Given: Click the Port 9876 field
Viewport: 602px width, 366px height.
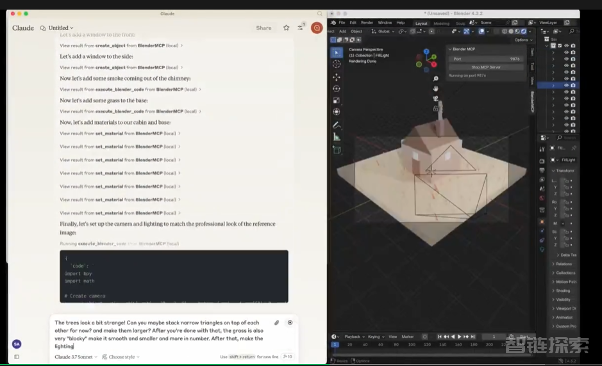Looking at the screenshot, I should click(486, 59).
